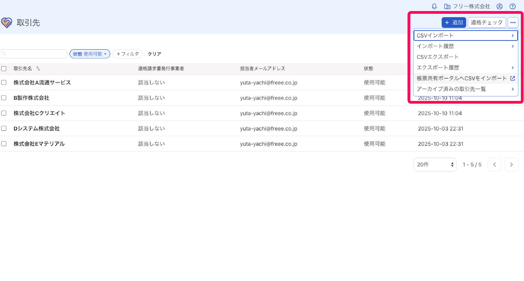Select CSVインポート menu item
Screen dimensions: 524x281
[466, 35]
